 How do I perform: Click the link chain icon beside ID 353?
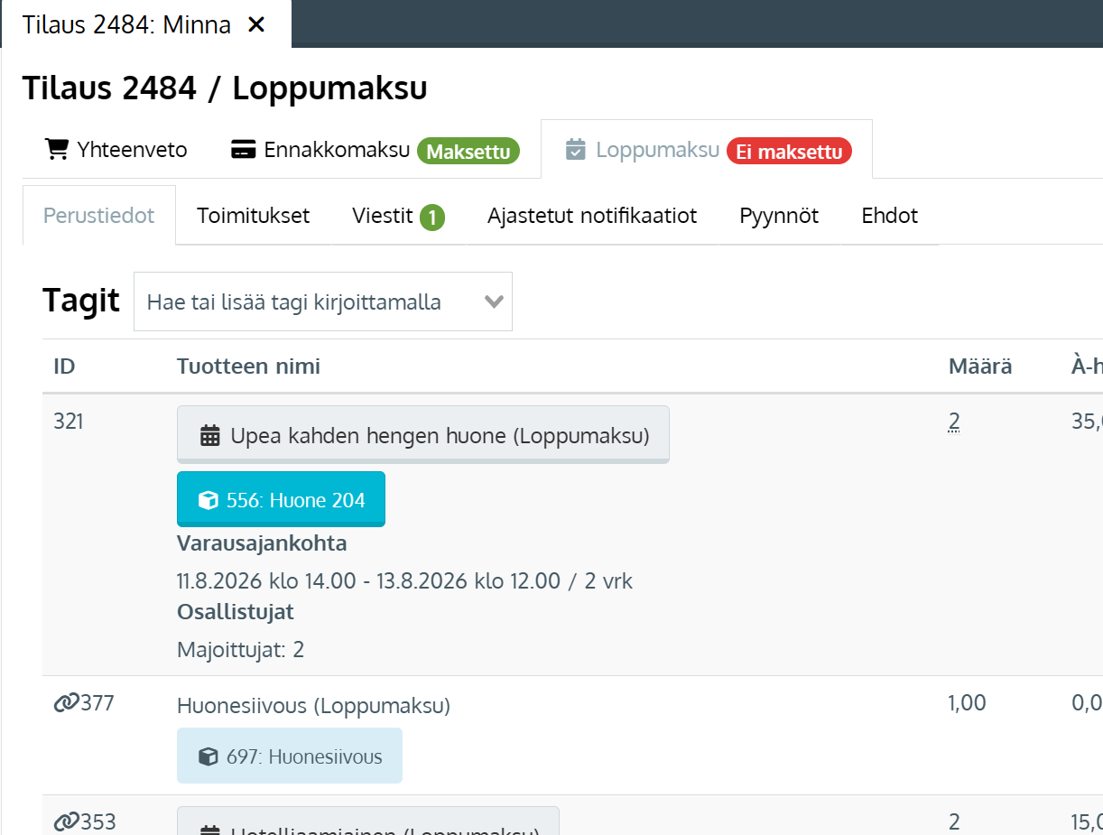click(x=67, y=821)
